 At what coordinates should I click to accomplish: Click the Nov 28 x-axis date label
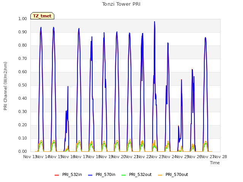(220, 157)
